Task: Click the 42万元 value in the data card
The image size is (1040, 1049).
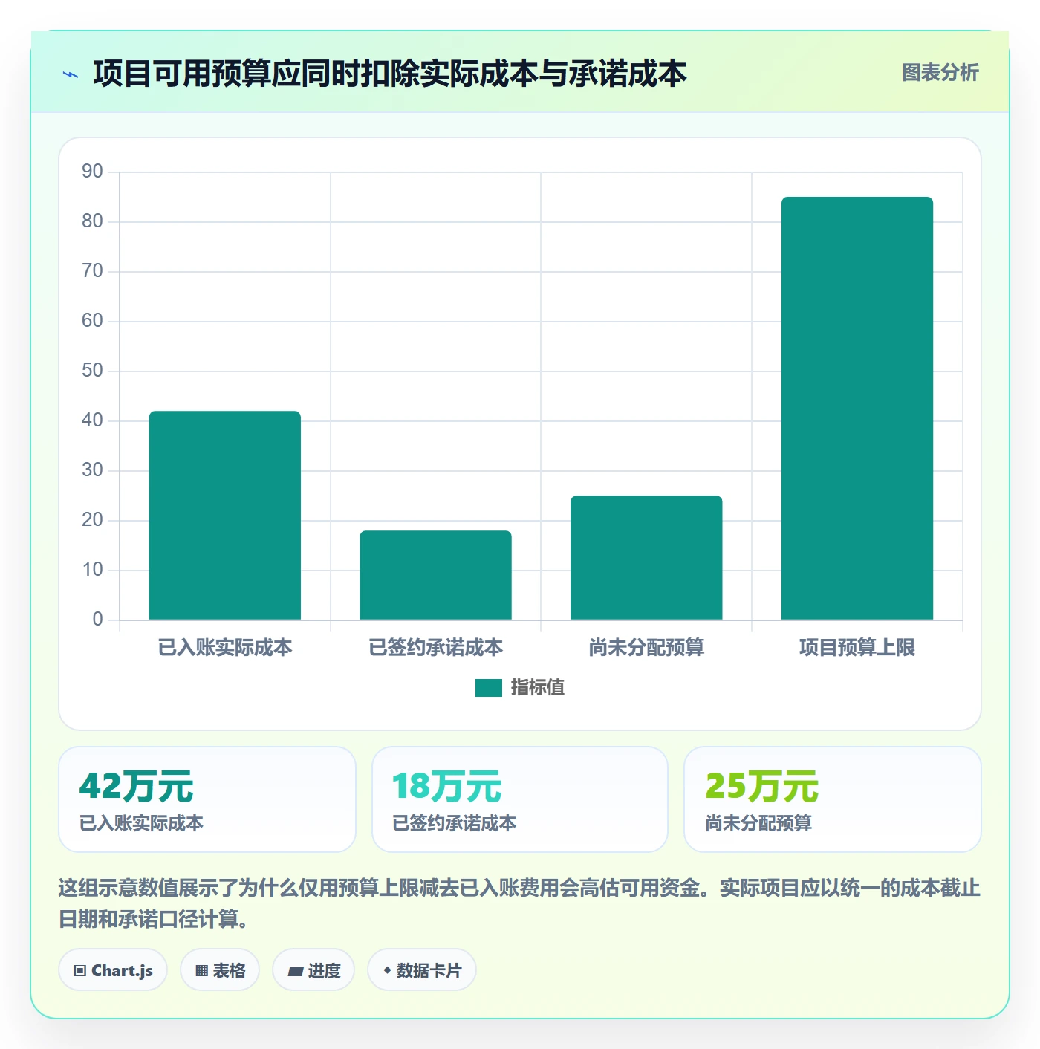Action: click(136, 786)
